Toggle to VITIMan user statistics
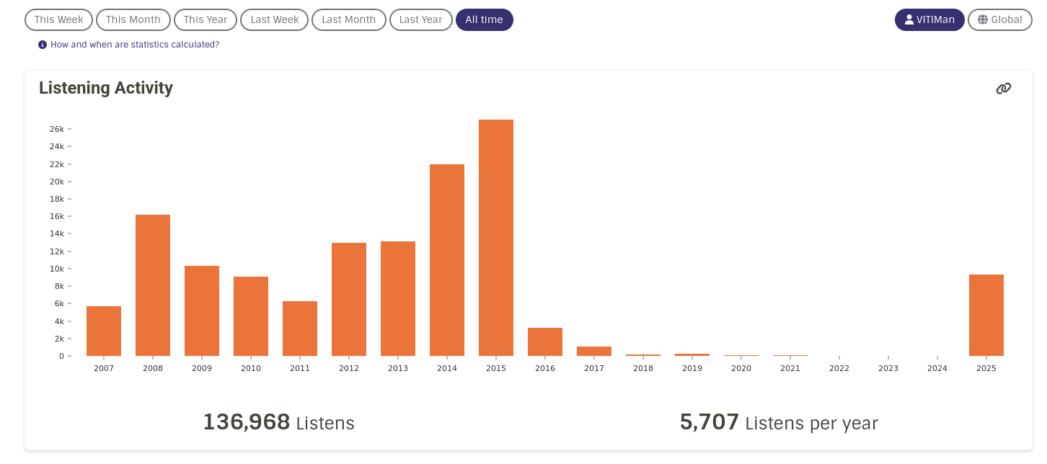Screen dimensions: 1047x464 coord(929,20)
